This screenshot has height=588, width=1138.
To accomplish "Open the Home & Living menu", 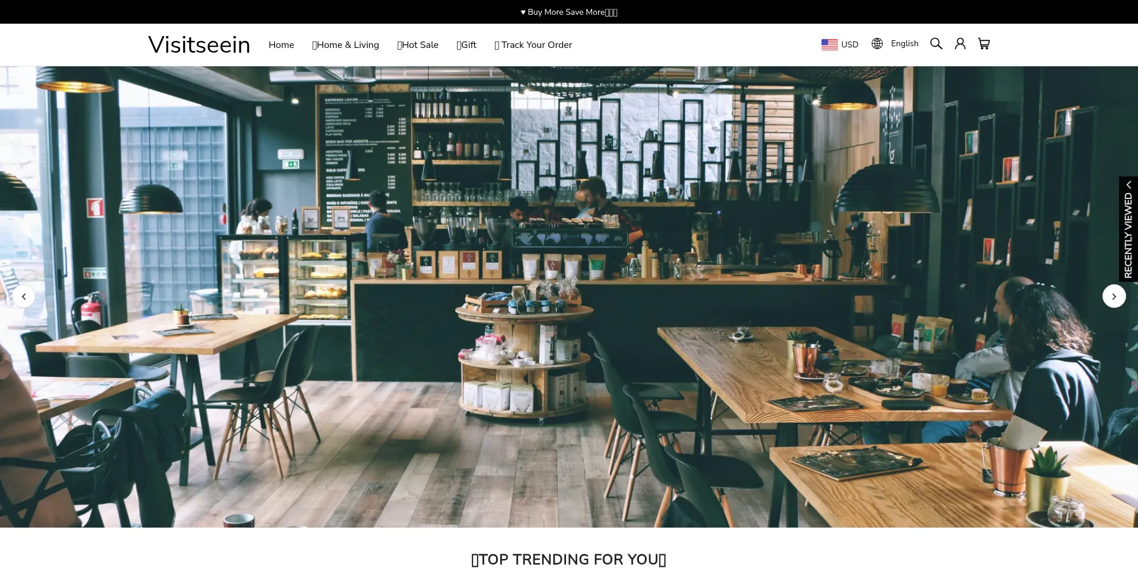I will (346, 45).
